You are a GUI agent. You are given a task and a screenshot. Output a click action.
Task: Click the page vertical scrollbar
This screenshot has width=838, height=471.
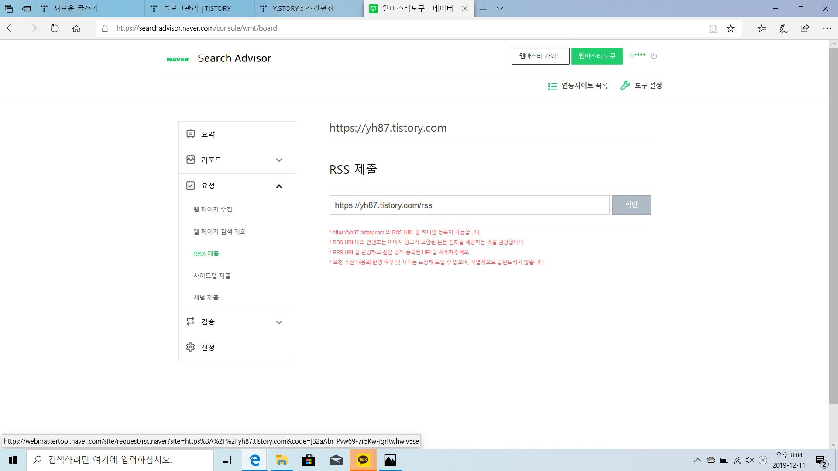[834, 226]
